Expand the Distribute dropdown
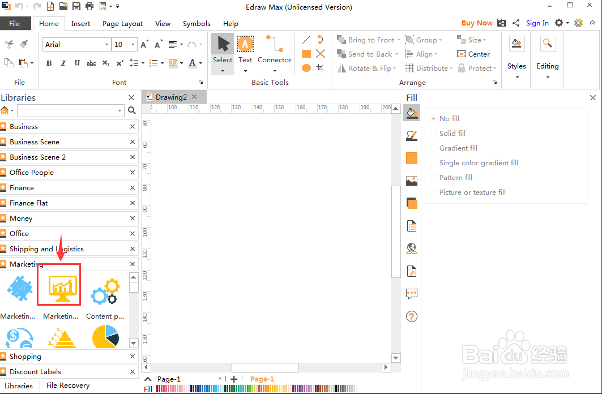Screen dimensions: 602x394 (451, 68)
